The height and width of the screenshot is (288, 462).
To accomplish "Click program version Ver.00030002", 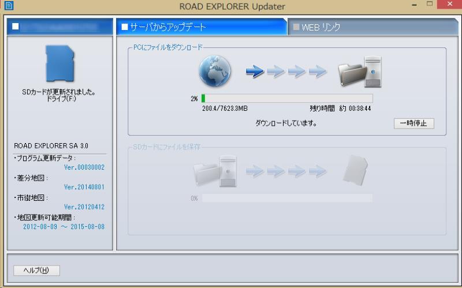I will pyautogui.click(x=84, y=167).
